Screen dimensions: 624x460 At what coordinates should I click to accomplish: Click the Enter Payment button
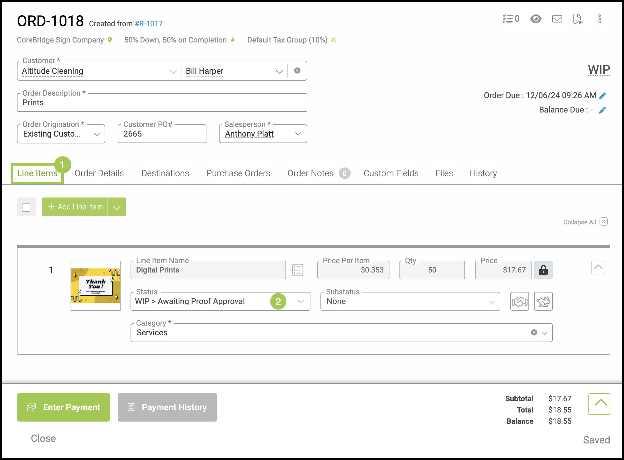pos(63,407)
